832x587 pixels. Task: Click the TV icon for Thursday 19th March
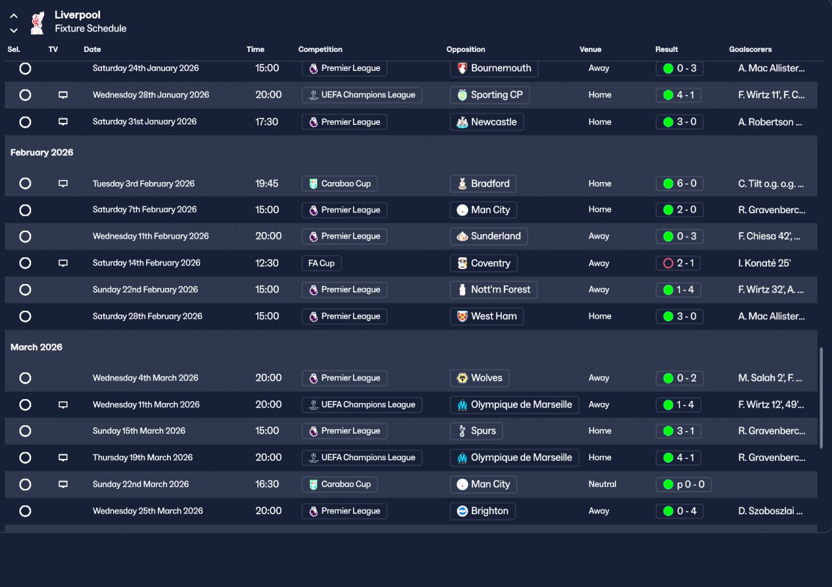[63, 458]
